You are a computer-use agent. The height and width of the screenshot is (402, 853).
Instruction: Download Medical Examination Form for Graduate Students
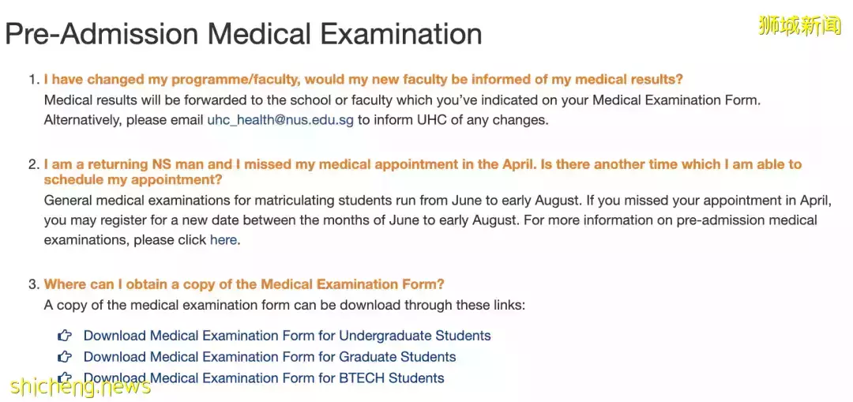coord(269,357)
